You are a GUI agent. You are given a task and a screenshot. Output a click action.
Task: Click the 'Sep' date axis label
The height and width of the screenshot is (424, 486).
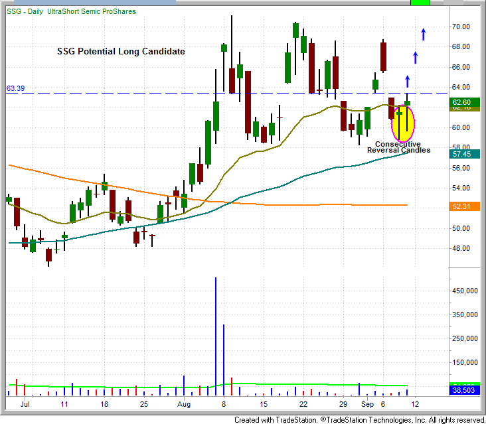click(x=367, y=404)
